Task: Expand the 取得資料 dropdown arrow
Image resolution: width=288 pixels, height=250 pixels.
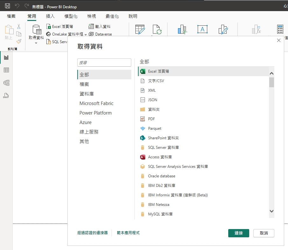Action: tap(36, 43)
